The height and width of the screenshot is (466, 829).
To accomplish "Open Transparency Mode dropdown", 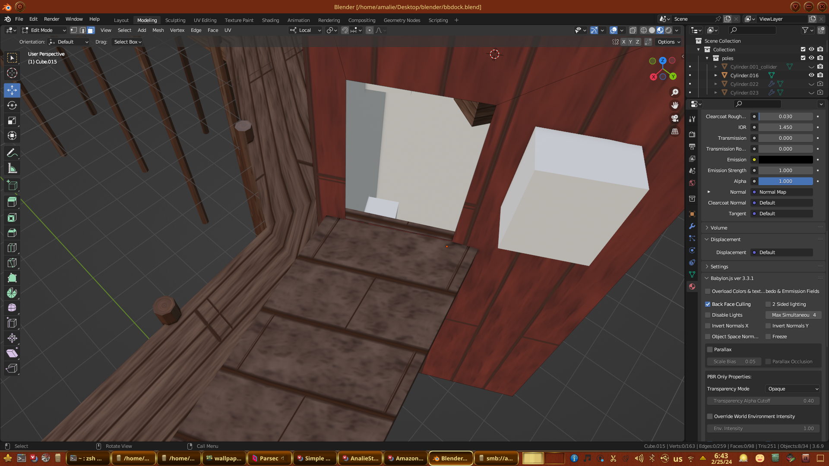I will (x=793, y=389).
